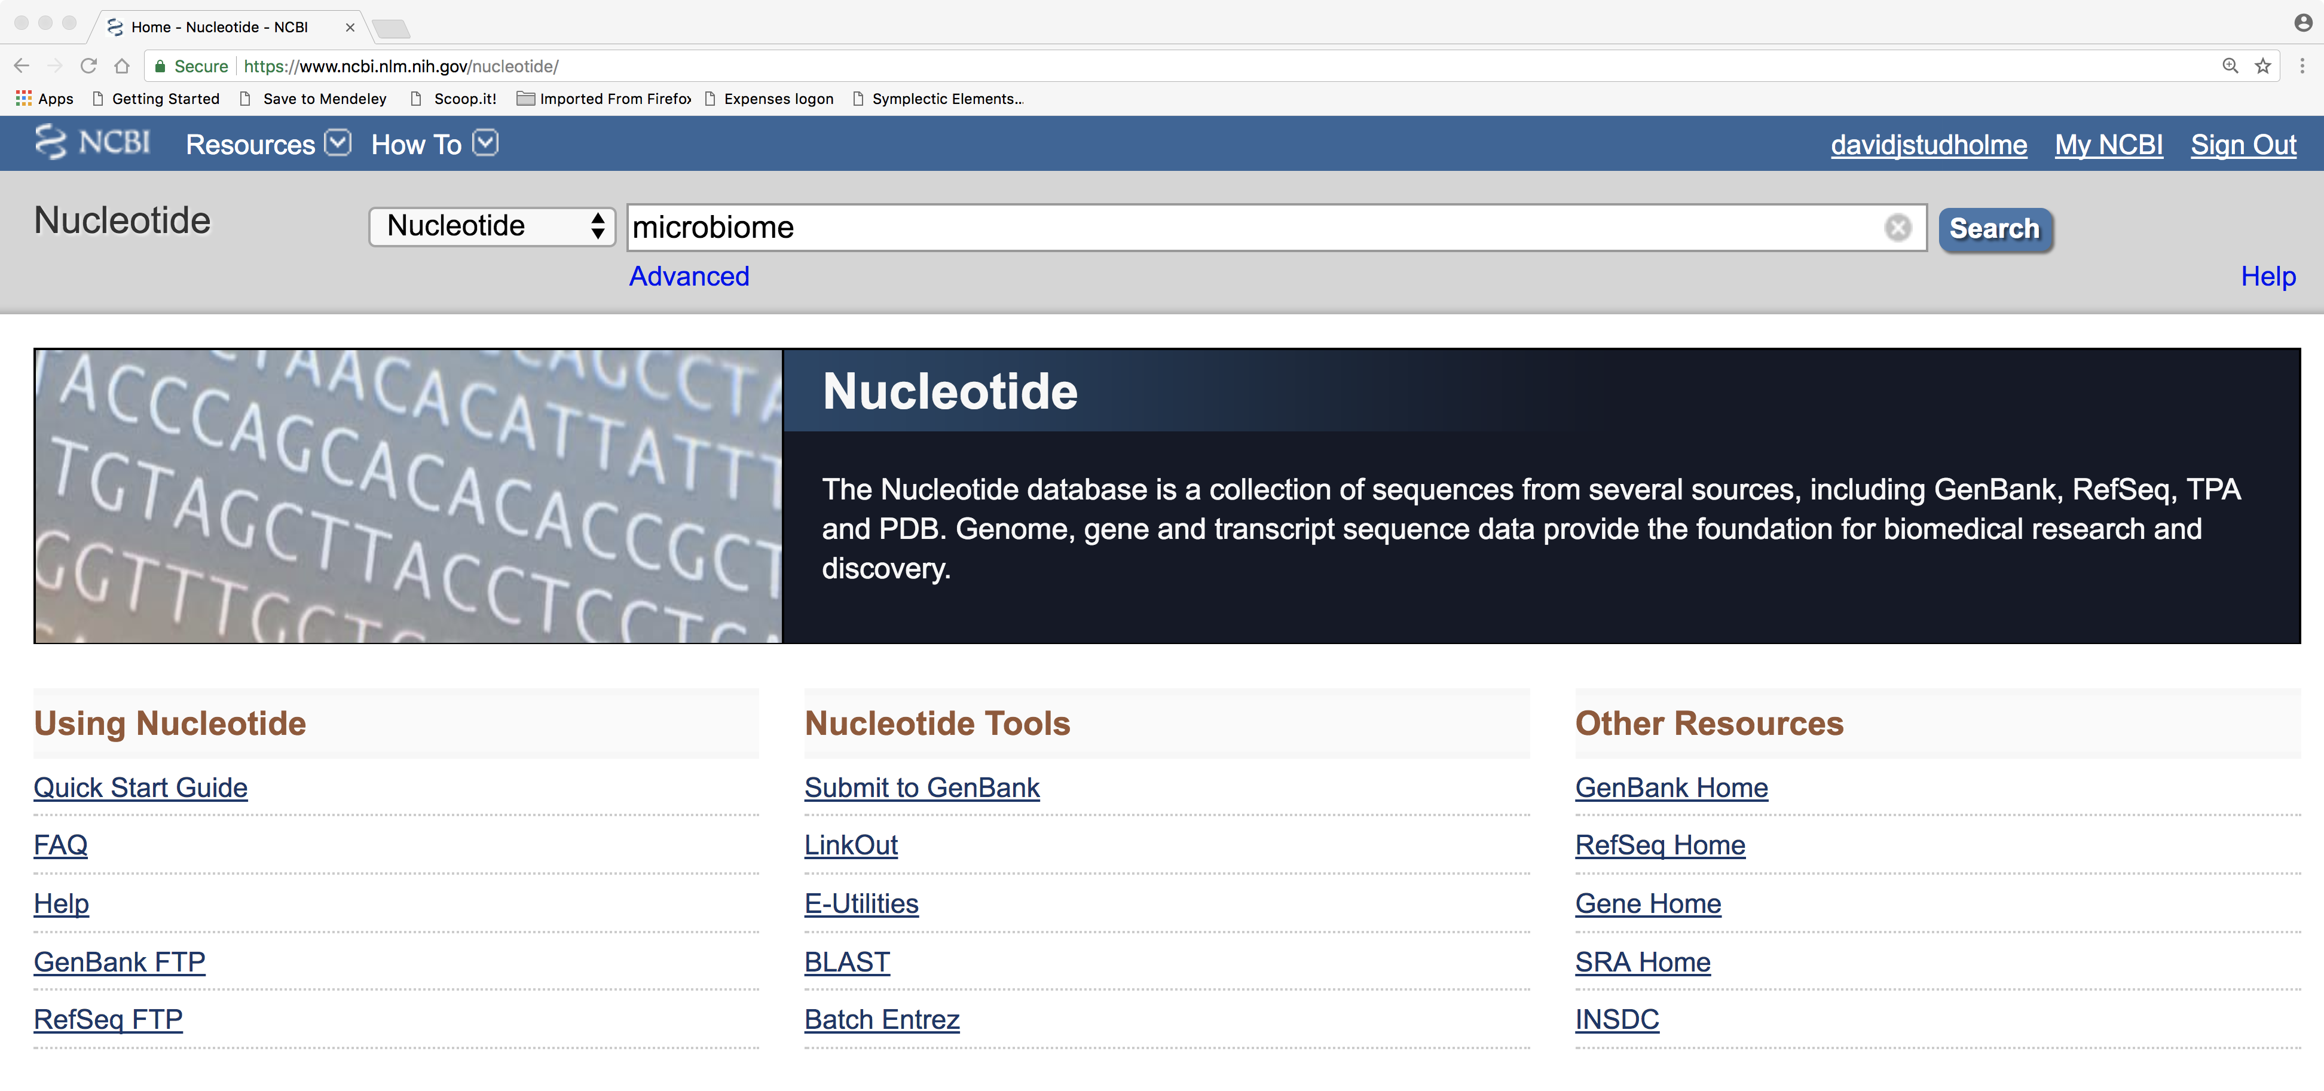Open the BLAST tool link
Viewport: 2324px width, 1091px height.
click(846, 961)
